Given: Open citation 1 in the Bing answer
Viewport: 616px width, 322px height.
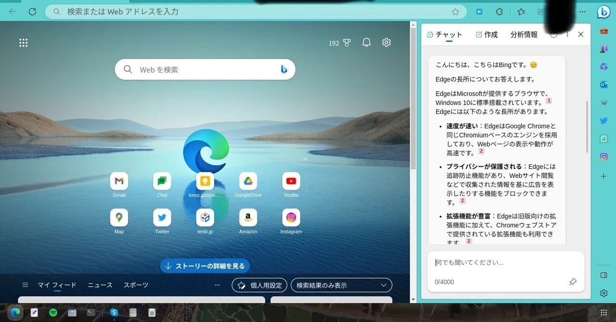Looking at the screenshot, I should pyautogui.click(x=549, y=101).
